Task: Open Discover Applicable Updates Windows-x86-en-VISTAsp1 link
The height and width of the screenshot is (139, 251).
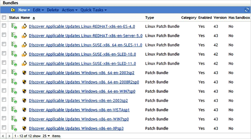Action: pos(79,110)
